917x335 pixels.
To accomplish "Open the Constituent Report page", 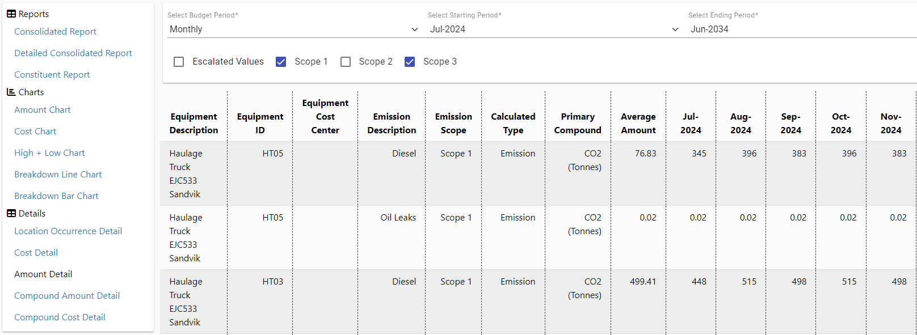I will (x=52, y=75).
